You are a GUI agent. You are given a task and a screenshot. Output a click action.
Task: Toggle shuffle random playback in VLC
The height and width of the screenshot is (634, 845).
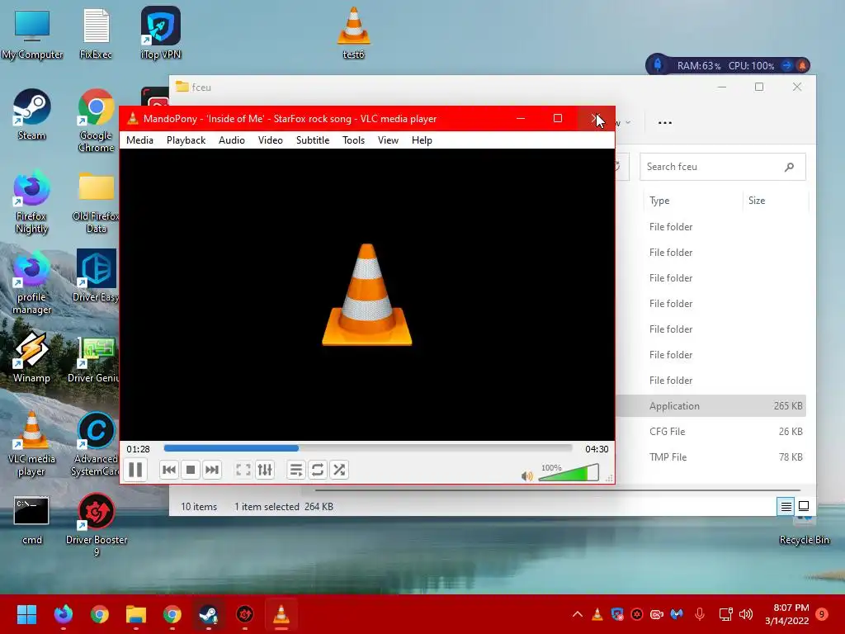click(339, 470)
